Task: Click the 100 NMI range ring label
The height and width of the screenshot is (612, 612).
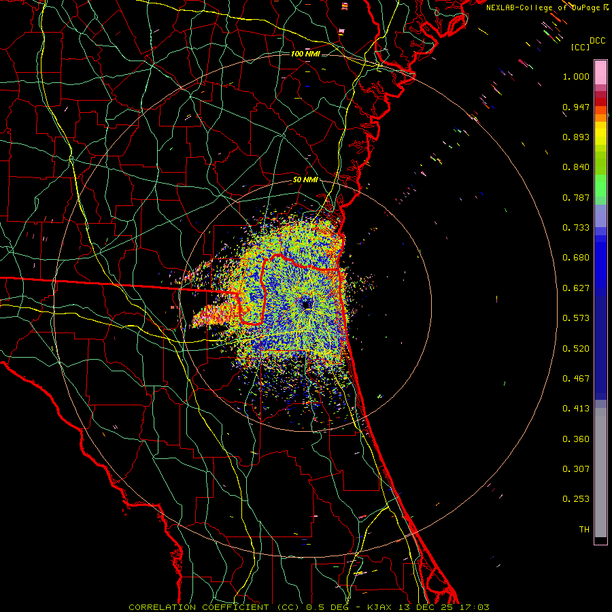Action: pos(305,54)
